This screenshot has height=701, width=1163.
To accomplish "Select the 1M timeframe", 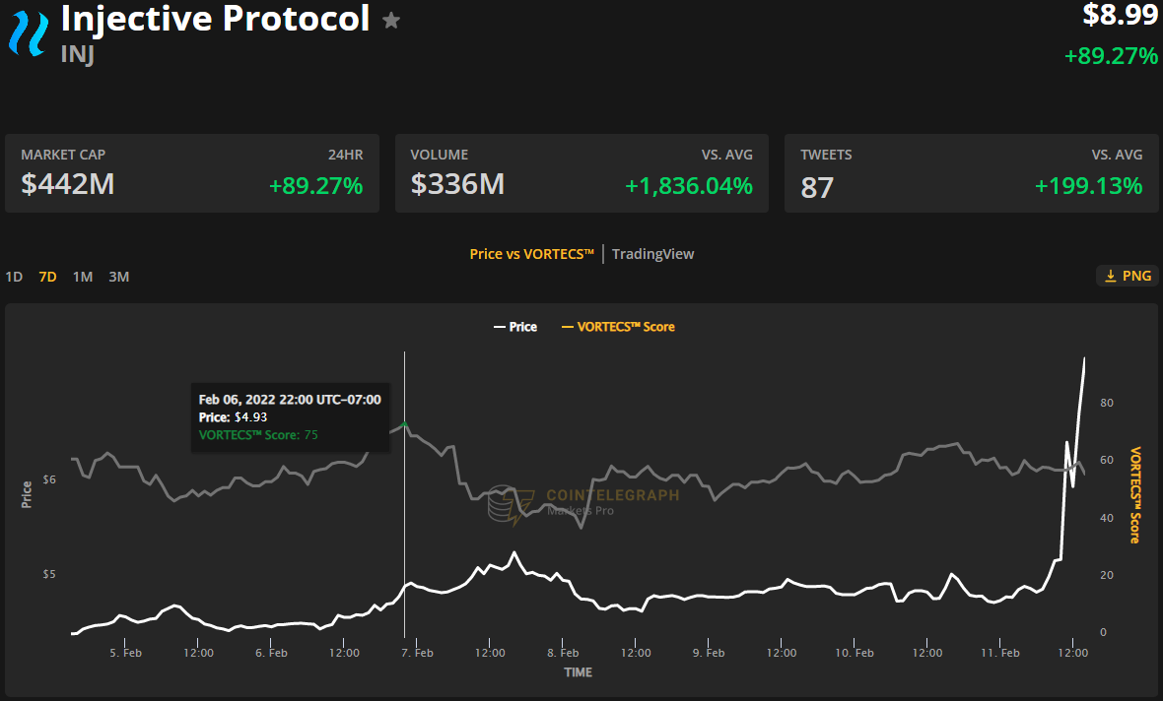I will 82,277.
